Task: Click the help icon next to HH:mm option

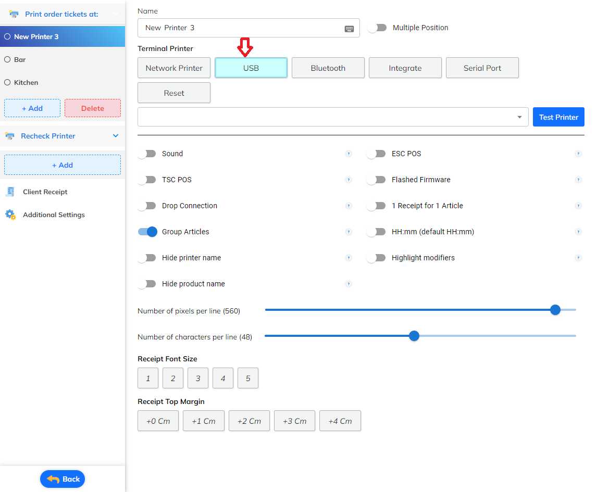Action: click(578, 232)
